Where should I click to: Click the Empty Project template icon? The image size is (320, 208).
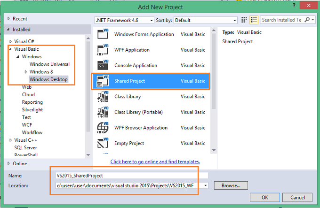tap(103, 143)
